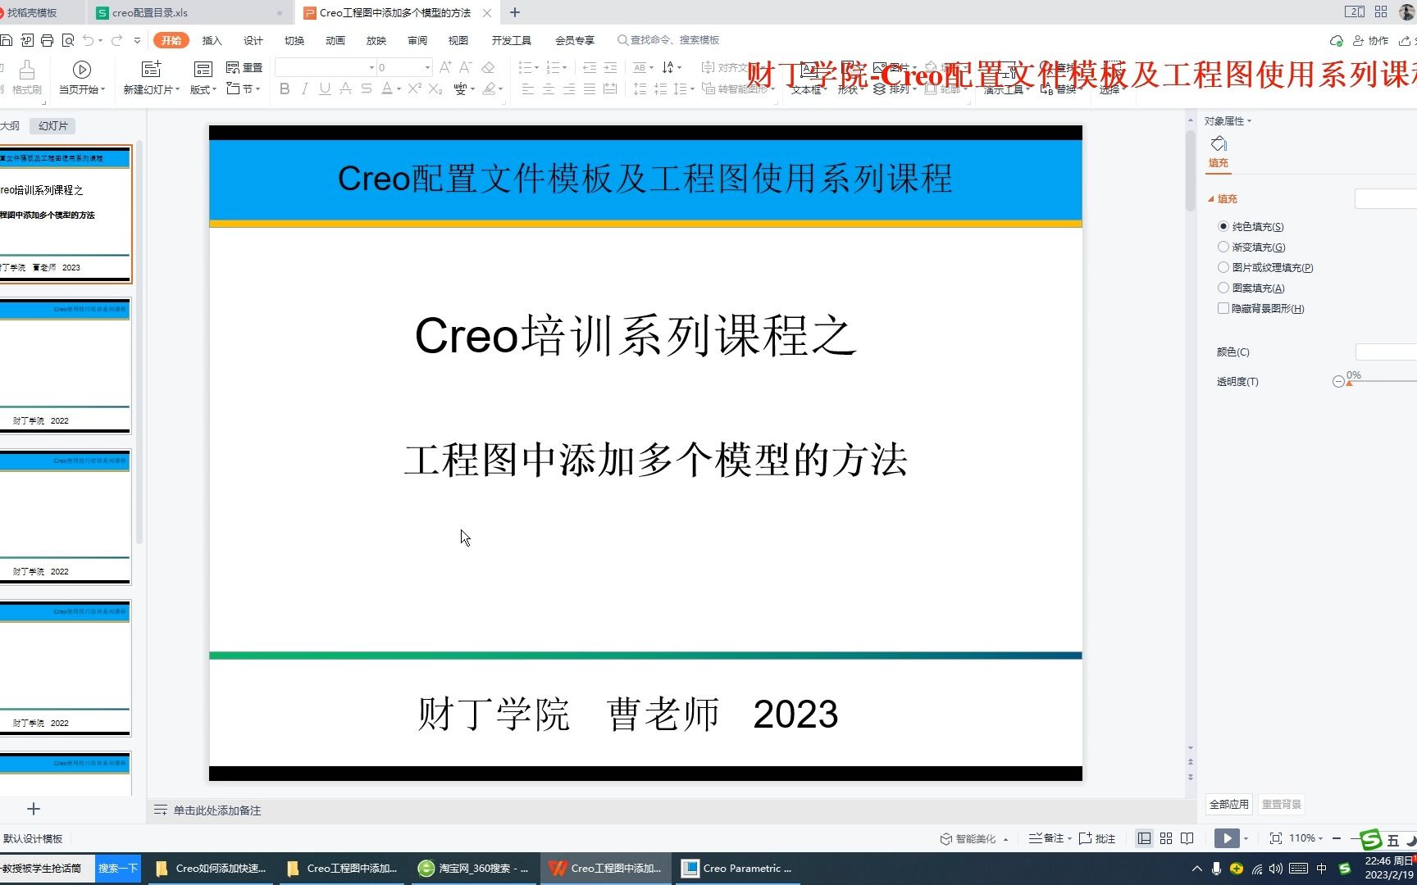
Task: Open the fill color (颜色) swatch picker
Action: (1386, 352)
